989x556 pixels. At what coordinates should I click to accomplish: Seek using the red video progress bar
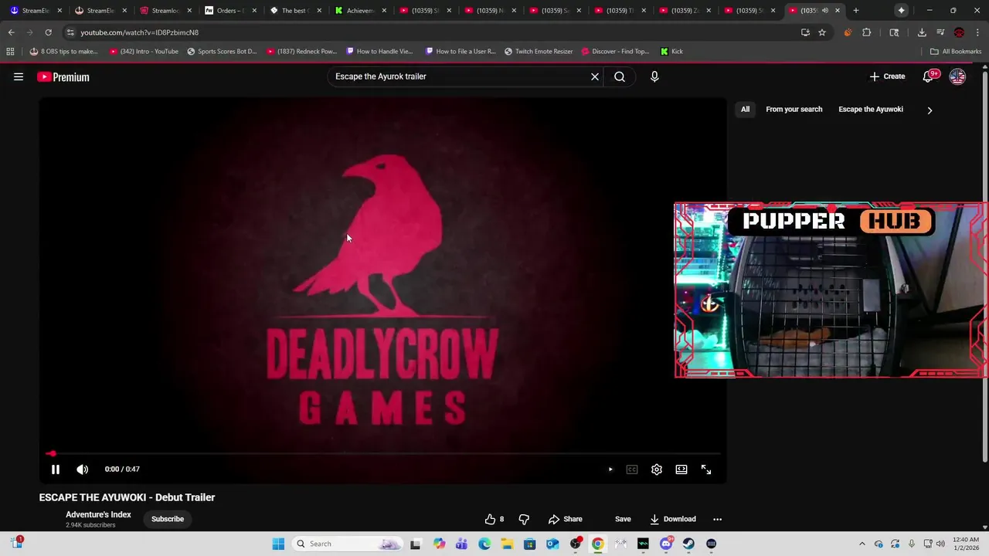[x=383, y=453]
